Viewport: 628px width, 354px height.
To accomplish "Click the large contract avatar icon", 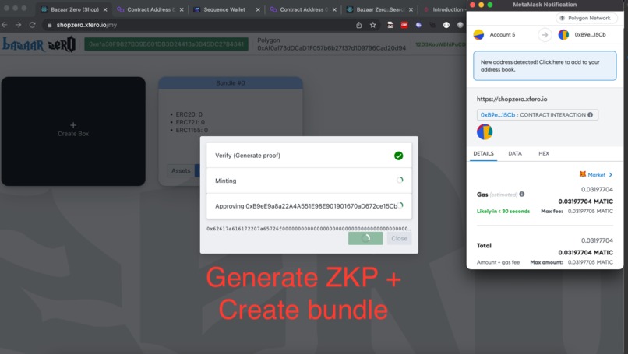I will click(485, 132).
